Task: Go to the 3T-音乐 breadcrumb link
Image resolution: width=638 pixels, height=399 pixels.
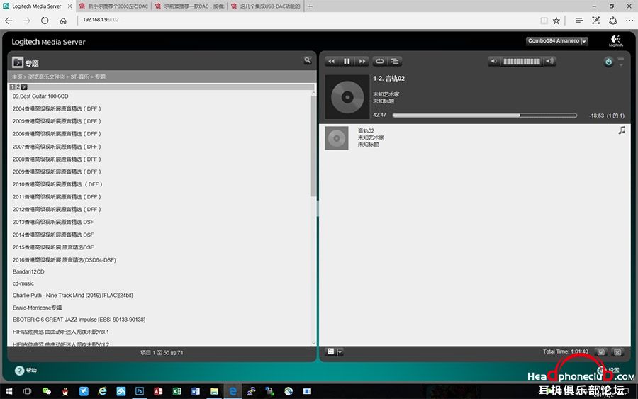Action: (x=79, y=77)
